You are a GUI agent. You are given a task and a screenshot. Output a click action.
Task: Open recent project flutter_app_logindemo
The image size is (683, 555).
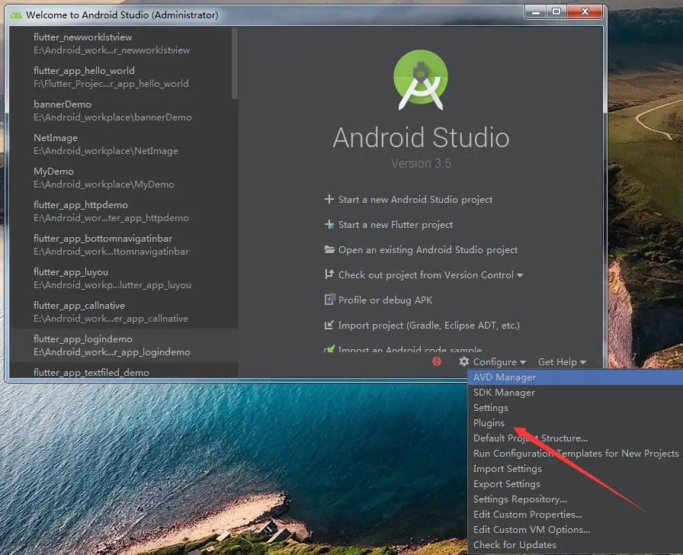point(123,345)
